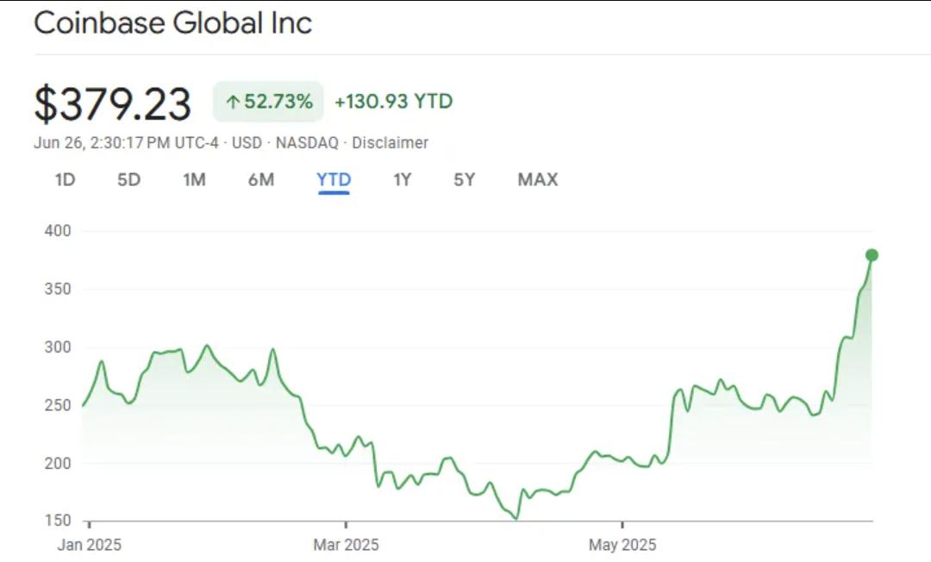Viewport: 931px width, 562px height.
Task: Click the chart peak near 300 in February
Action: (207, 345)
